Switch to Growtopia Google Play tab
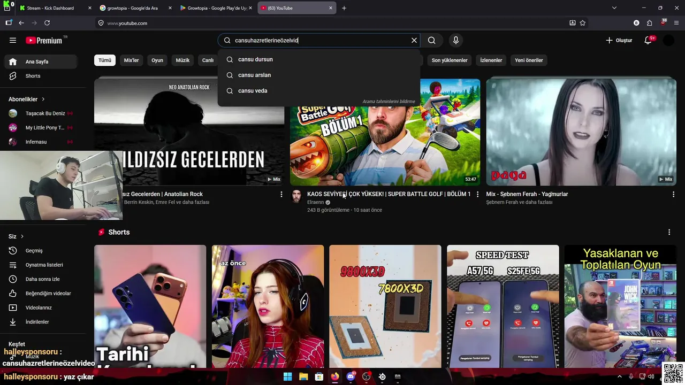 [216, 8]
